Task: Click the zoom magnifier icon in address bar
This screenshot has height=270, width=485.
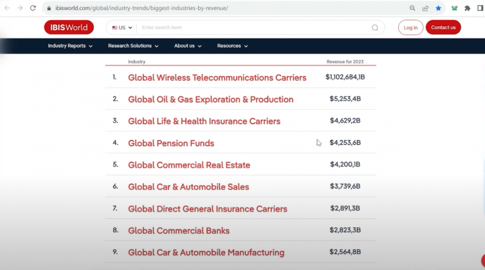Action: point(412,8)
